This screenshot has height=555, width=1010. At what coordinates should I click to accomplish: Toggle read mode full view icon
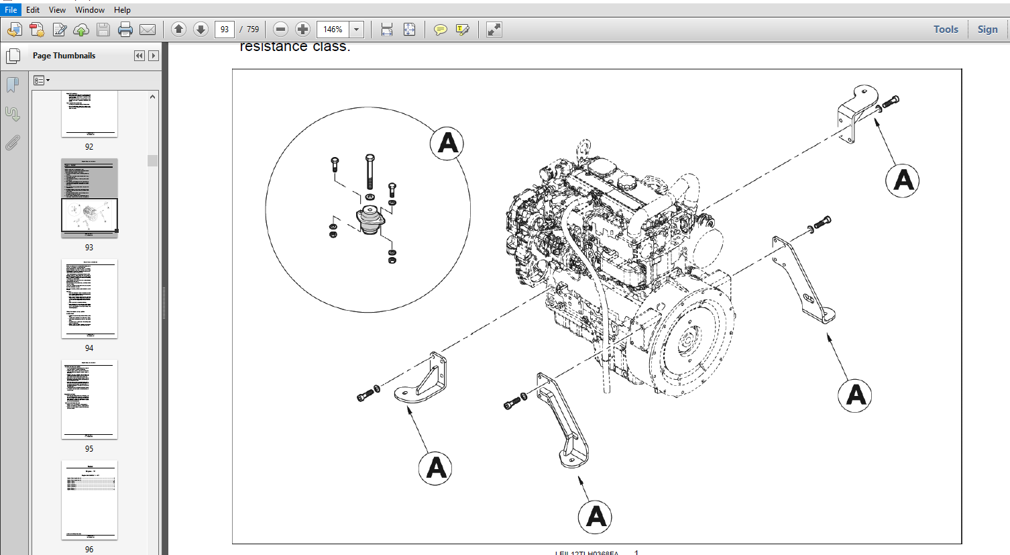[x=494, y=30]
